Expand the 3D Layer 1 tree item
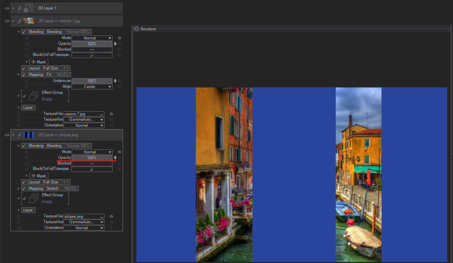 [x=13, y=8]
